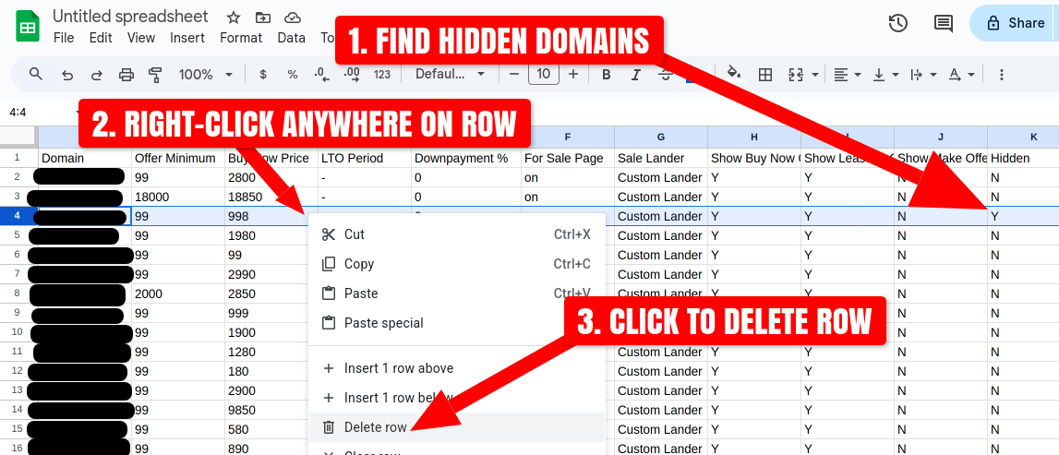The width and height of the screenshot is (1059, 455).
Task: Increase font size with plus button
Action: click(x=573, y=74)
